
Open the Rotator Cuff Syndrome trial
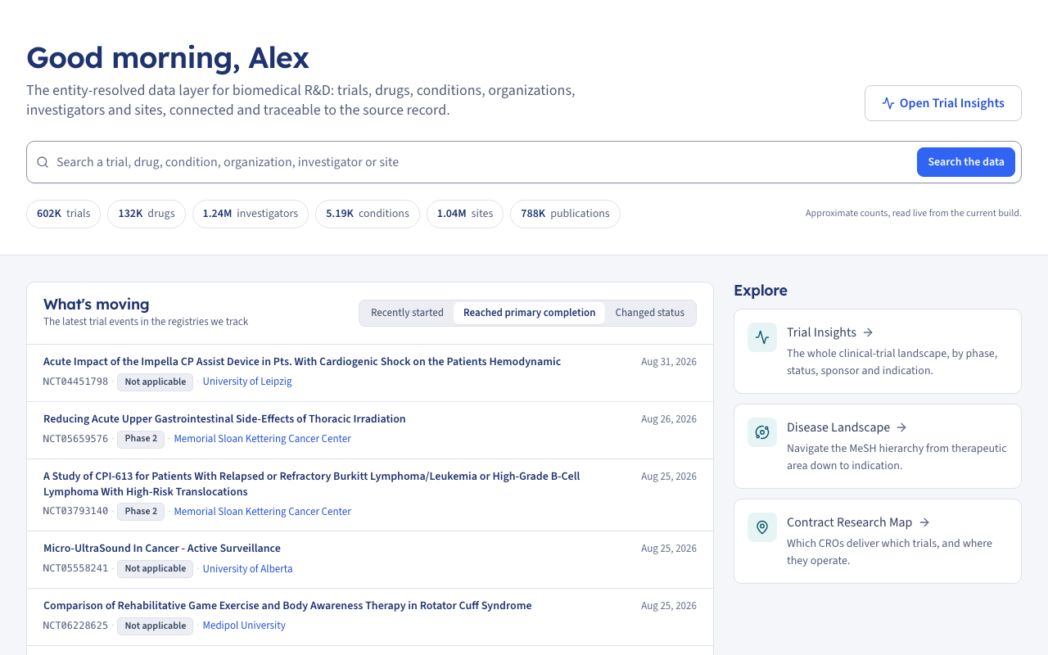[x=287, y=606]
